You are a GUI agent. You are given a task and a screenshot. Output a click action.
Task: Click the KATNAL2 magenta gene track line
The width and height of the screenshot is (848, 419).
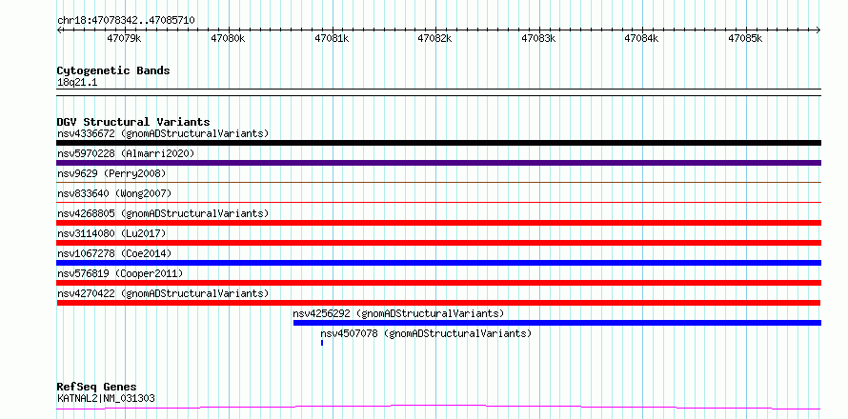tap(438, 407)
